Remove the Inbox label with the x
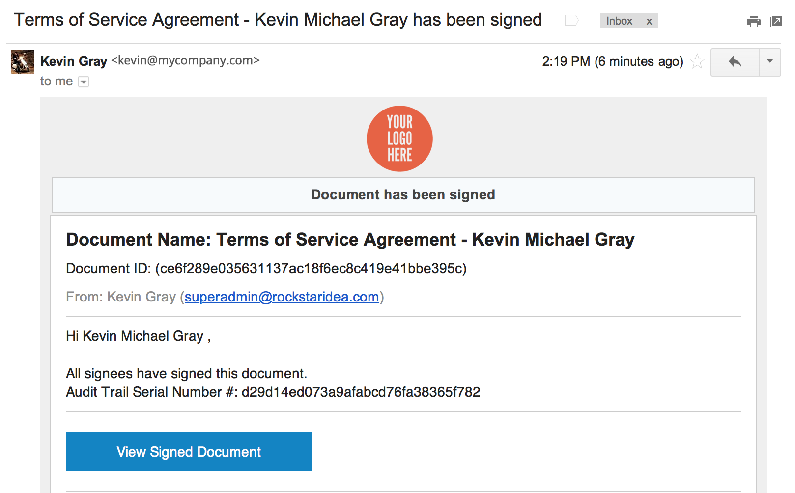Viewport: 795px width, 493px height. [649, 21]
